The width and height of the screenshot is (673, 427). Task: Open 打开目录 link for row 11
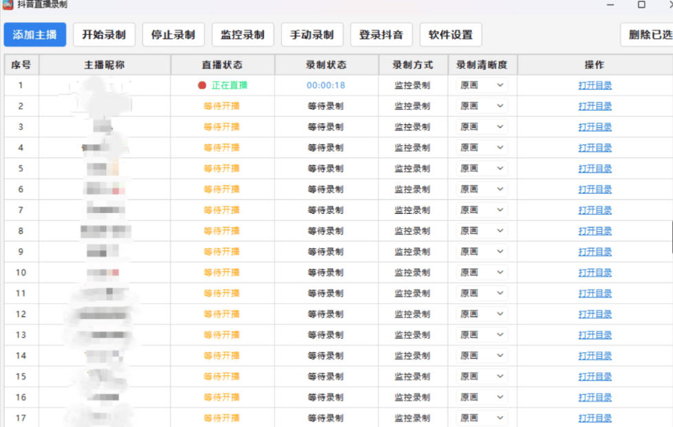[x=595, y=293]
